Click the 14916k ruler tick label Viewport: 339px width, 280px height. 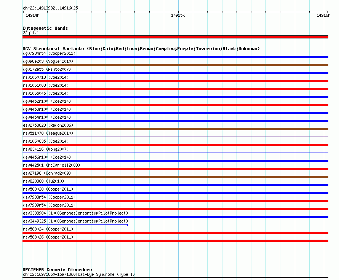coord(323,15)
